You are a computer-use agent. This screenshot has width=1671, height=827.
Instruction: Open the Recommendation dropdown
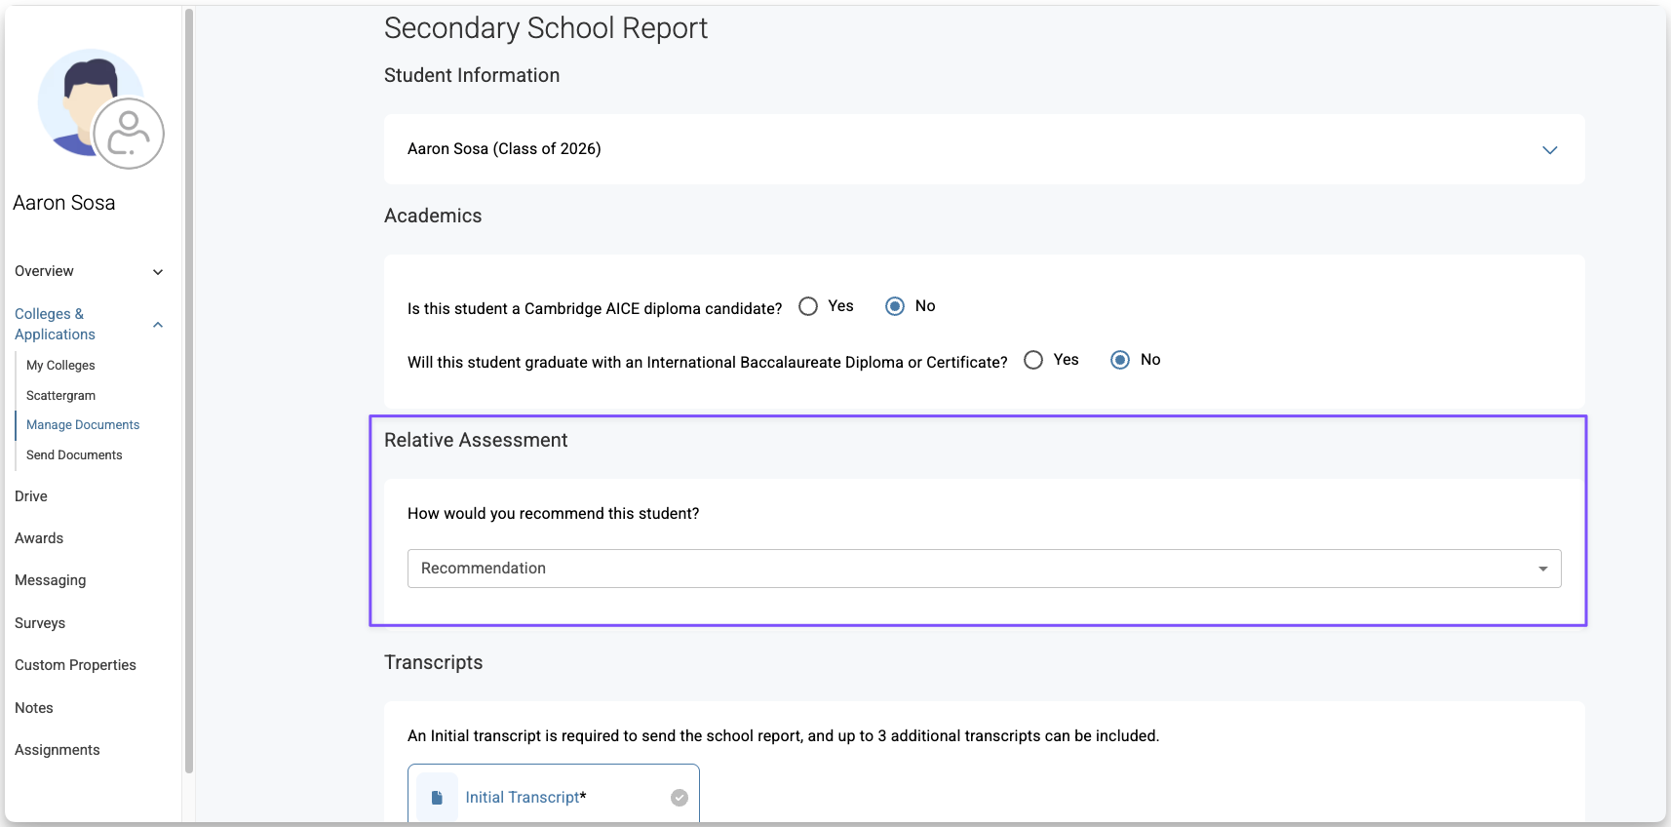[984, 569]
